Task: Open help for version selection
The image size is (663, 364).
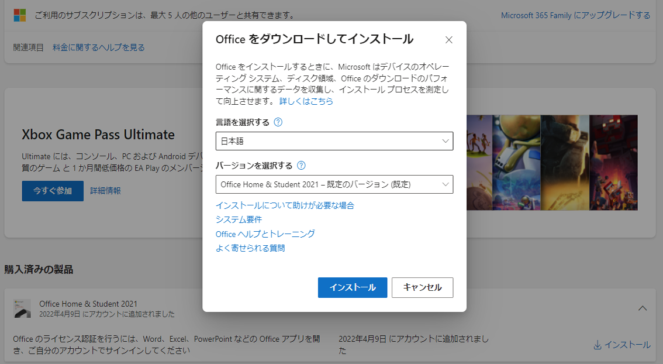Action: 301,166
